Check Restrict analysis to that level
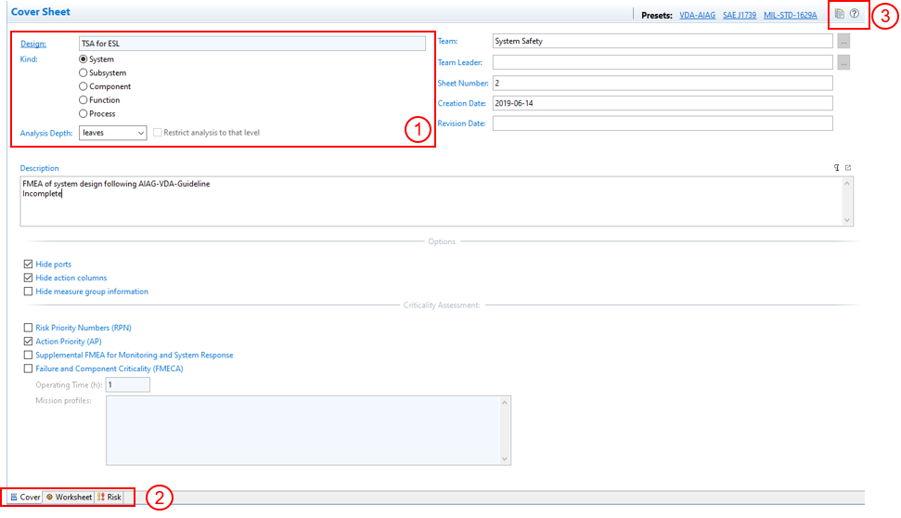The image size is (901, 518). pyautogui.click(x=158, y=133)
